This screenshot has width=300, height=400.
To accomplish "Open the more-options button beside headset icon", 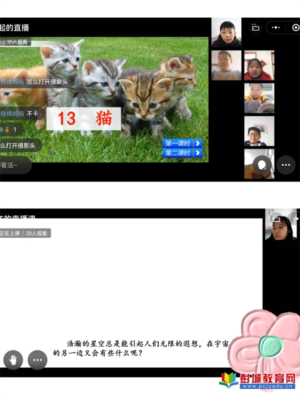I will (x=286, y=165).
